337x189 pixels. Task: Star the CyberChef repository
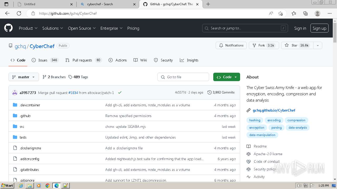[x=297, y=45]
